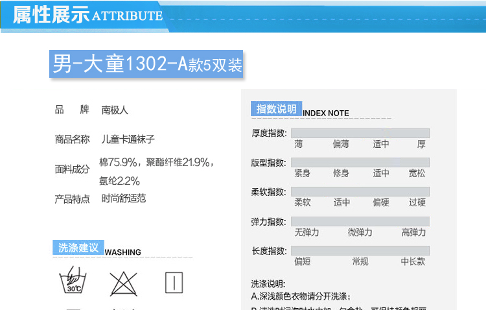Viewport: 486px width, 310px height.
Task: Click the 版型指数 gray bar
Action: 360,162
